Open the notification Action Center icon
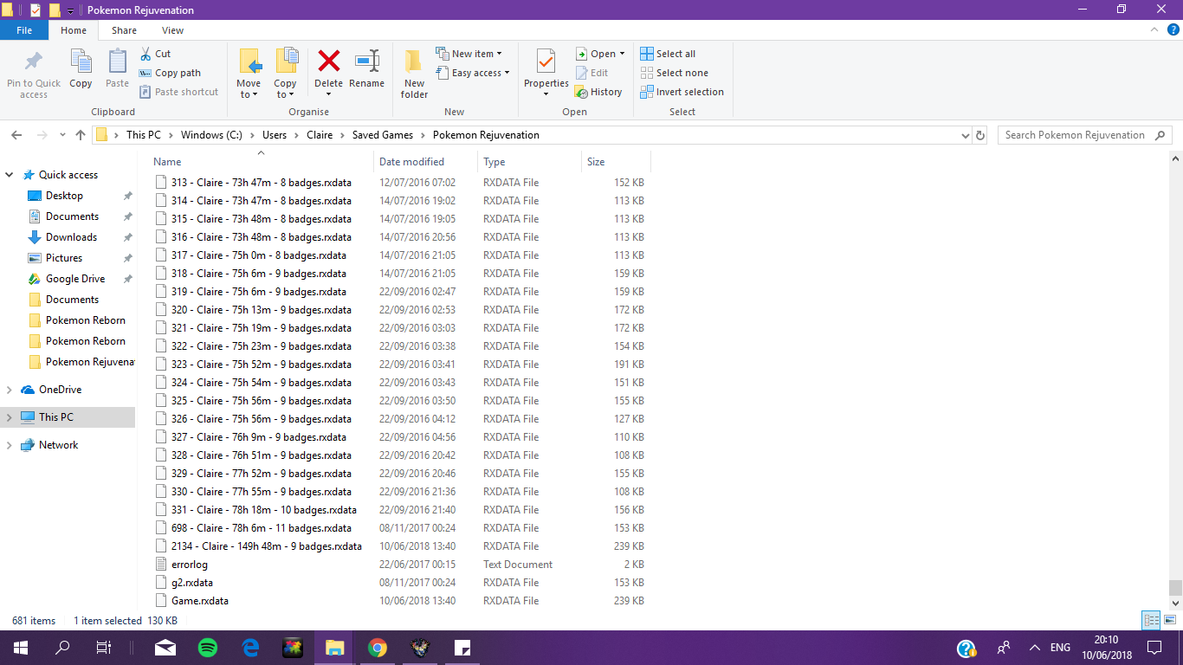The image size is (1183, 665). coord(1154,648)
